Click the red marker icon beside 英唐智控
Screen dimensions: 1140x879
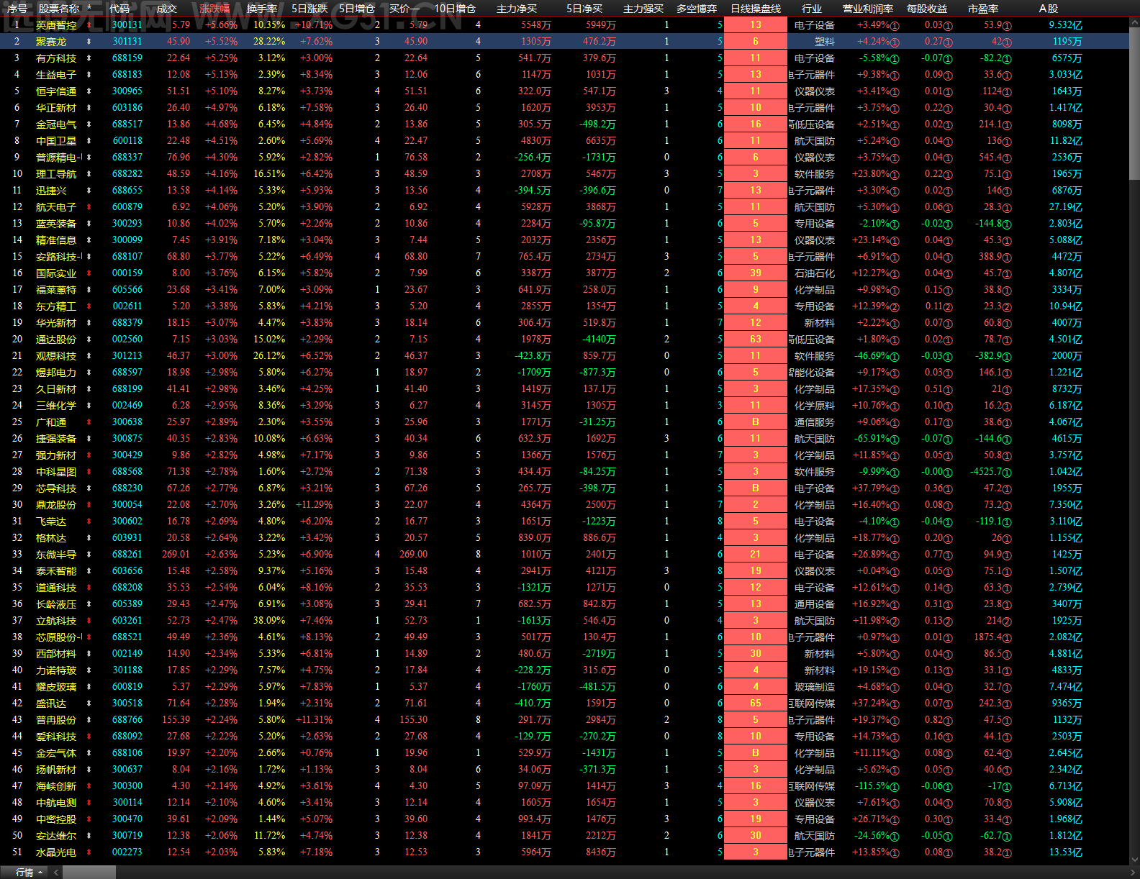tap(89, 25)
